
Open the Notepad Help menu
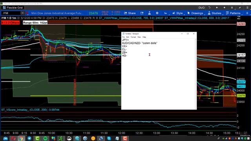pyautogui.click(x=144, y=37)
